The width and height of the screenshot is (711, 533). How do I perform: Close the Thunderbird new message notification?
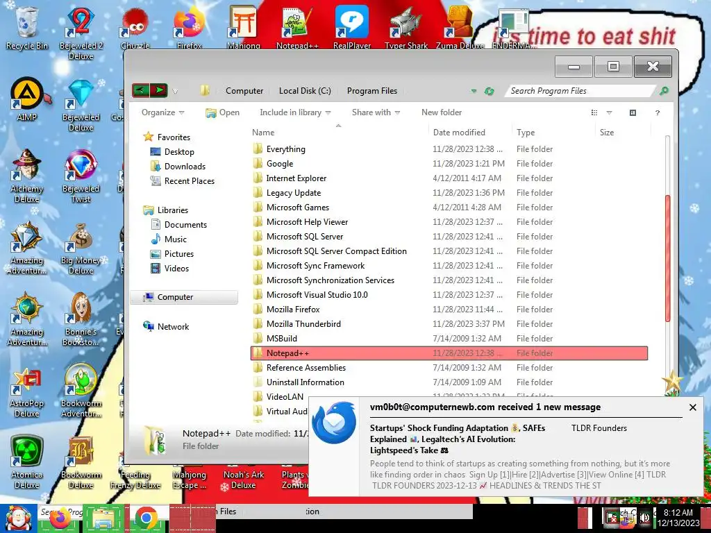tap(692, 407)
